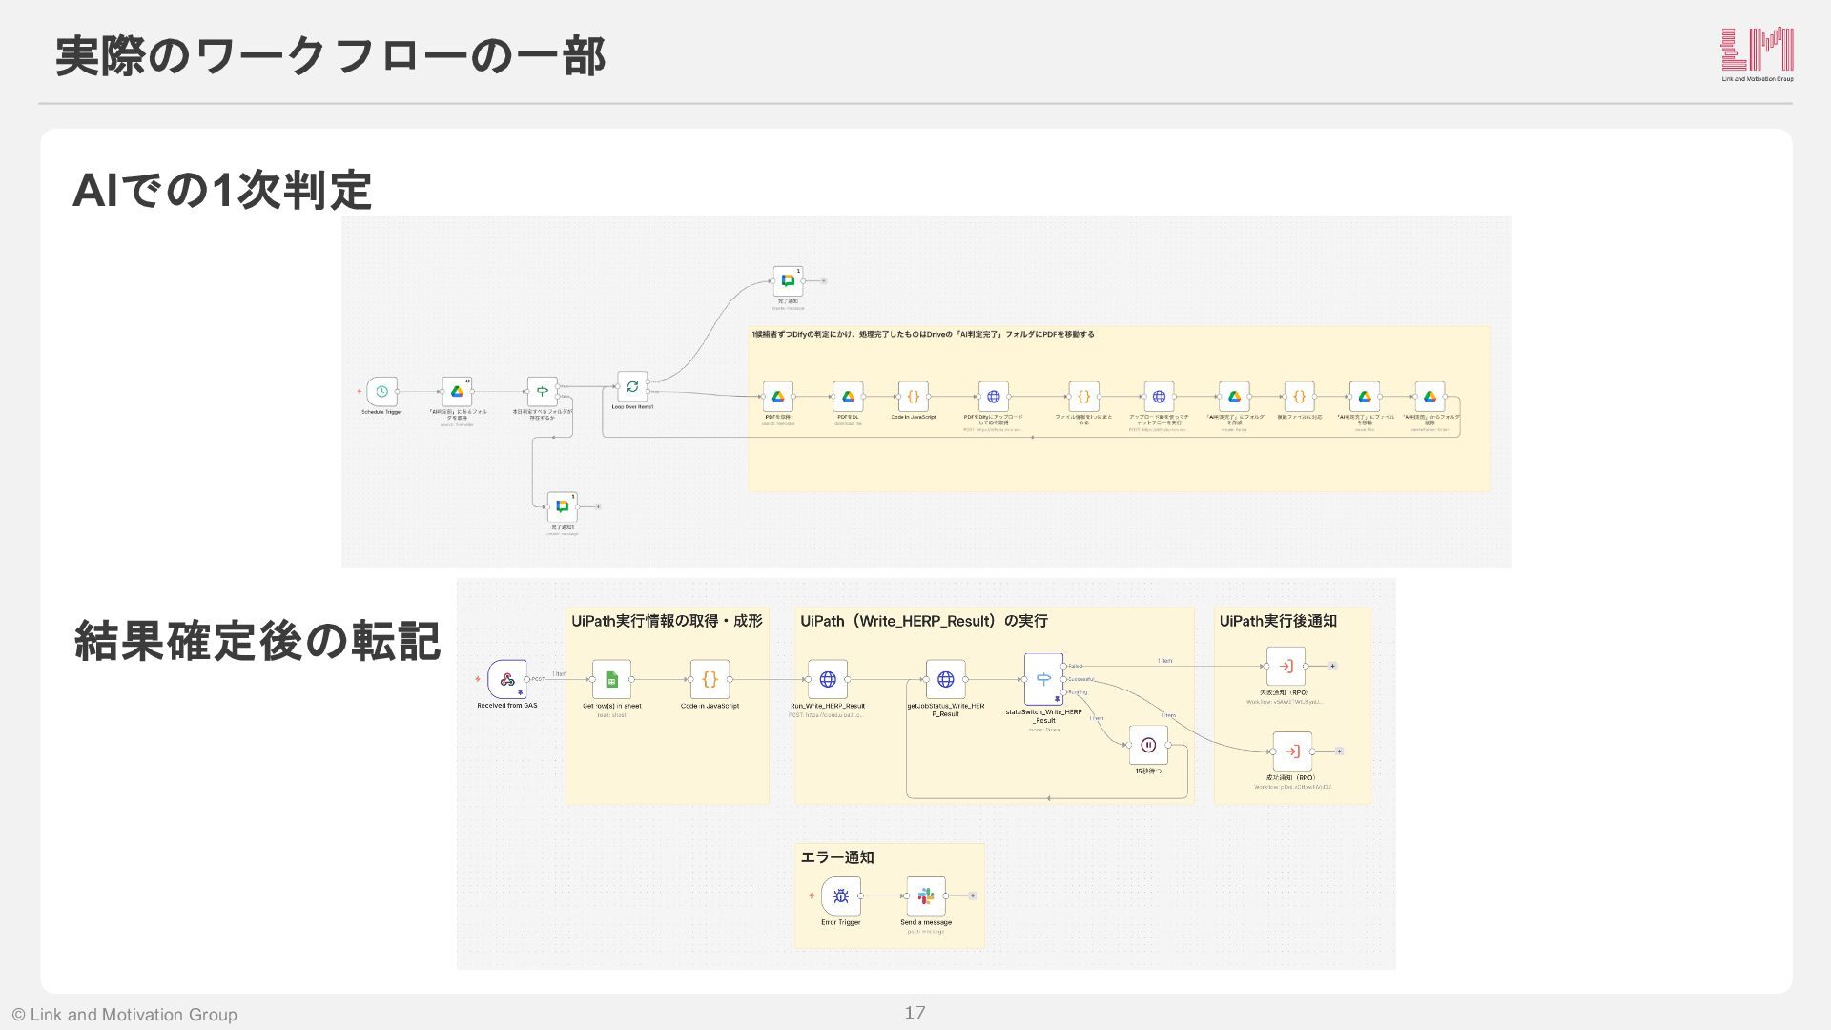Click the UiPath実行後通知 sticky note heading
This screenshot has height=1030, width=1831.
[x=1278, y=621]
